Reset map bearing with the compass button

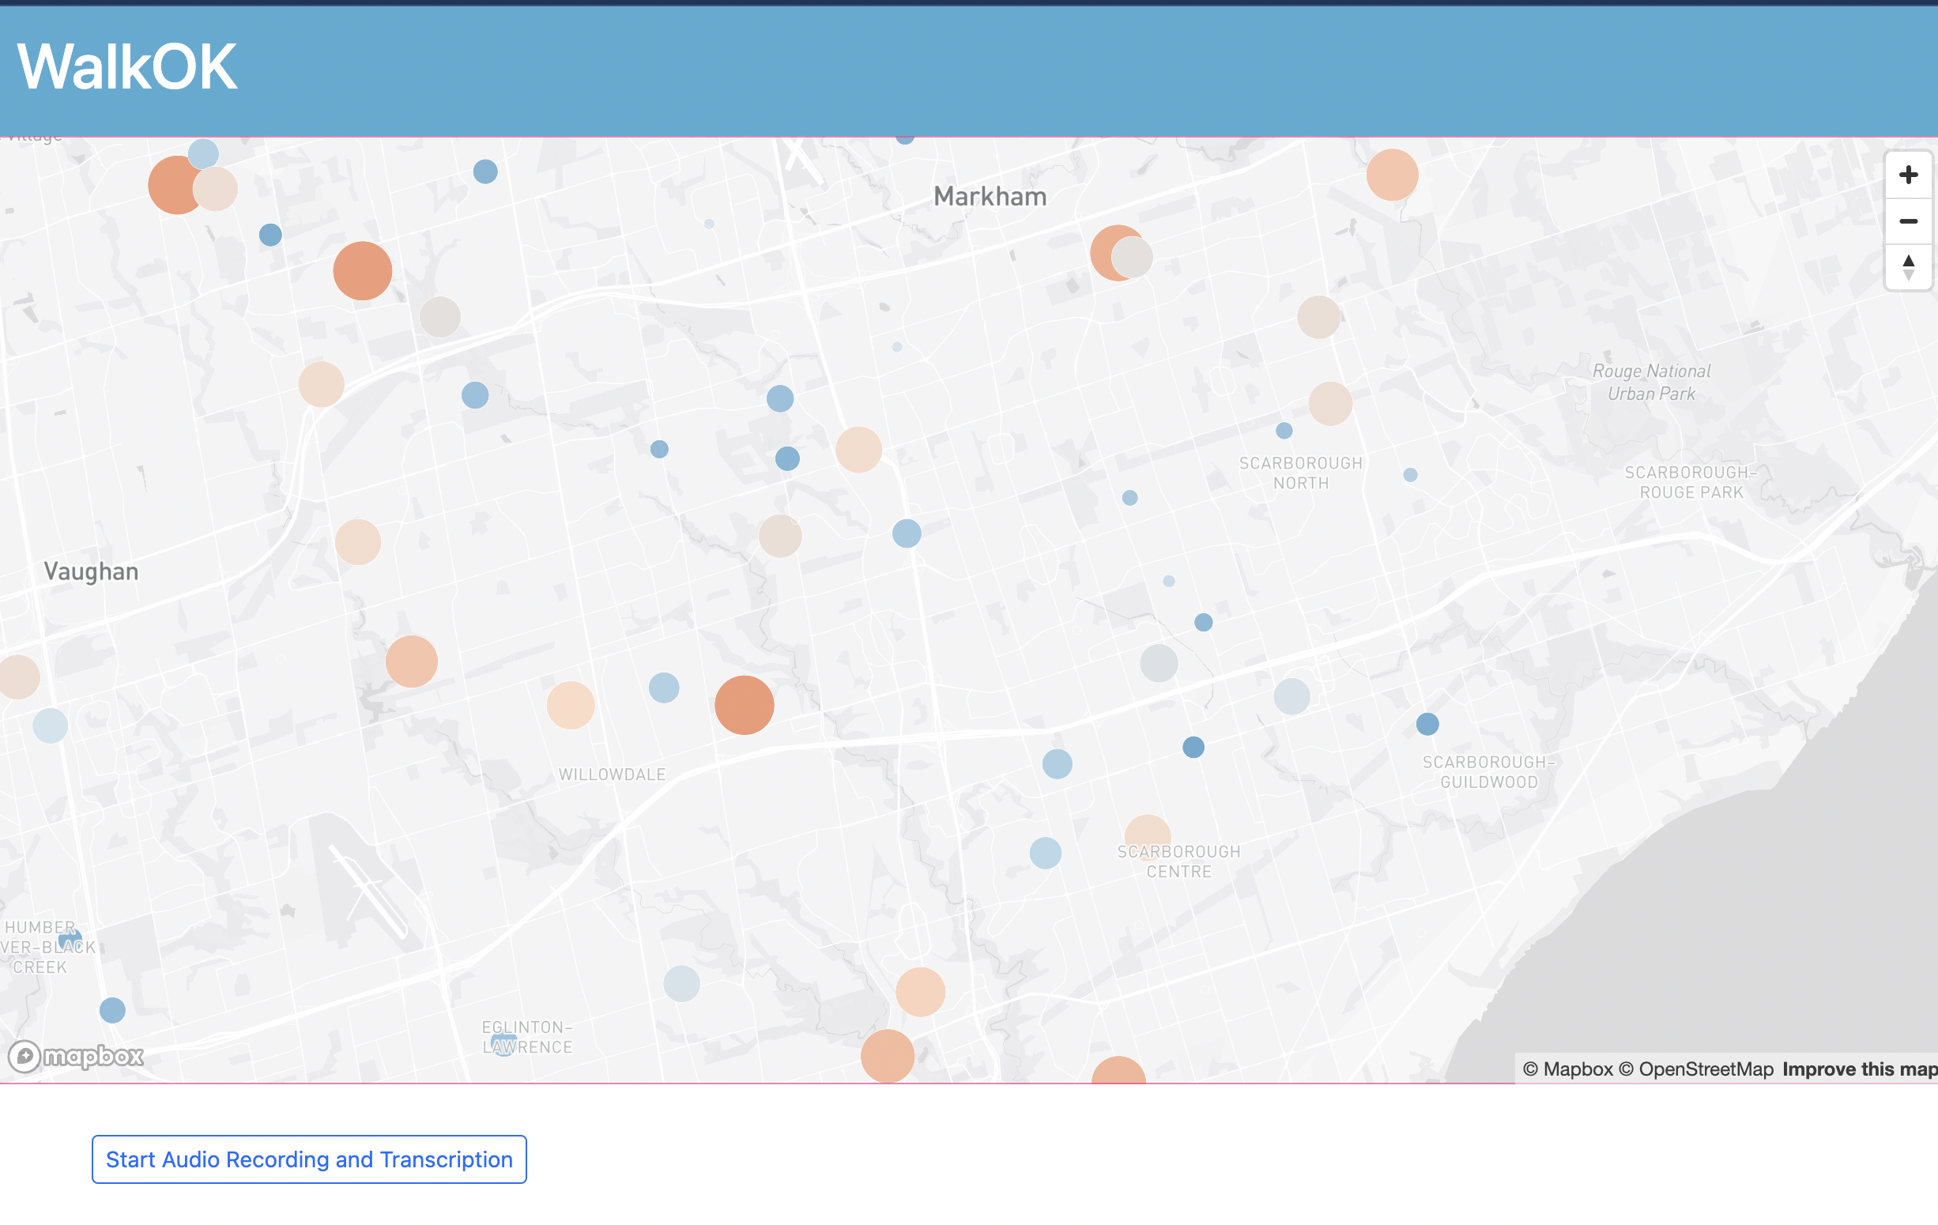1907,266
